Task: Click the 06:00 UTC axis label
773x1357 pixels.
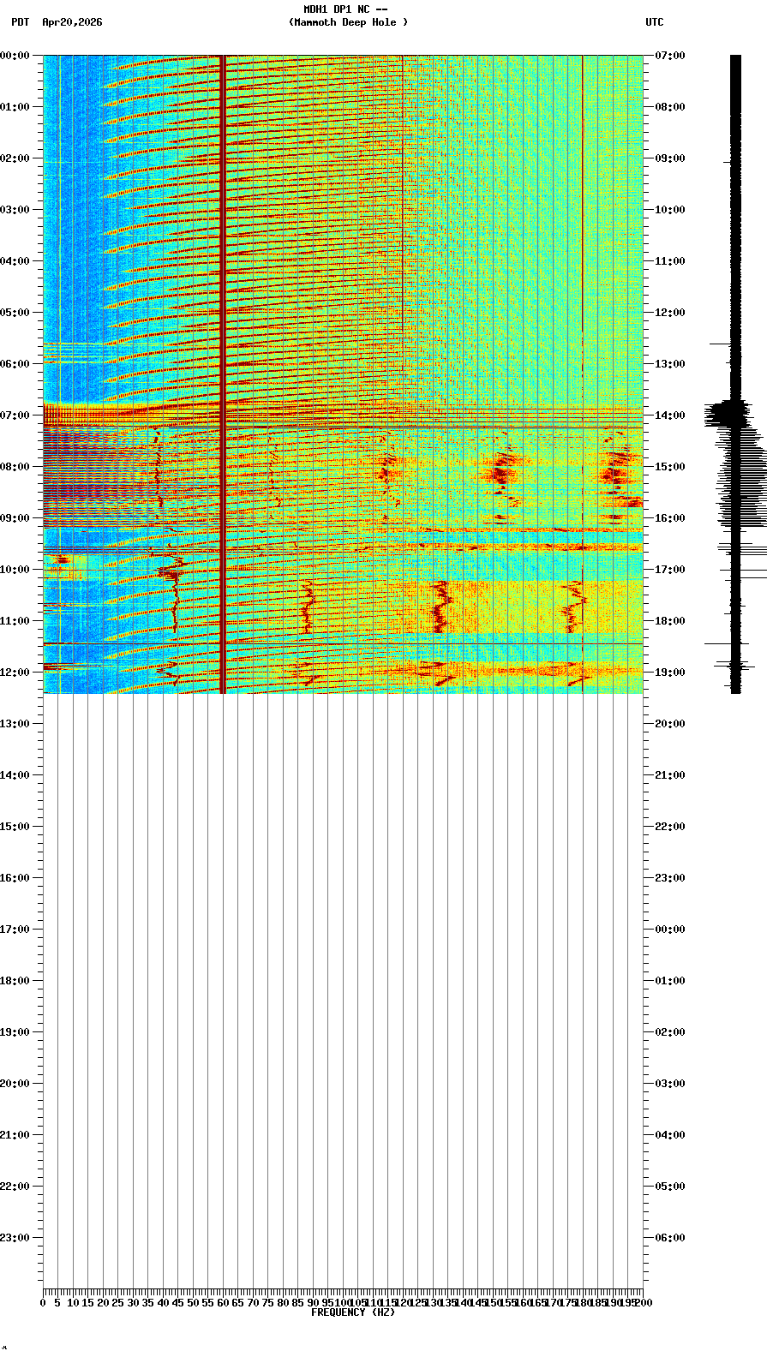Action: [x=670, y=1238]
